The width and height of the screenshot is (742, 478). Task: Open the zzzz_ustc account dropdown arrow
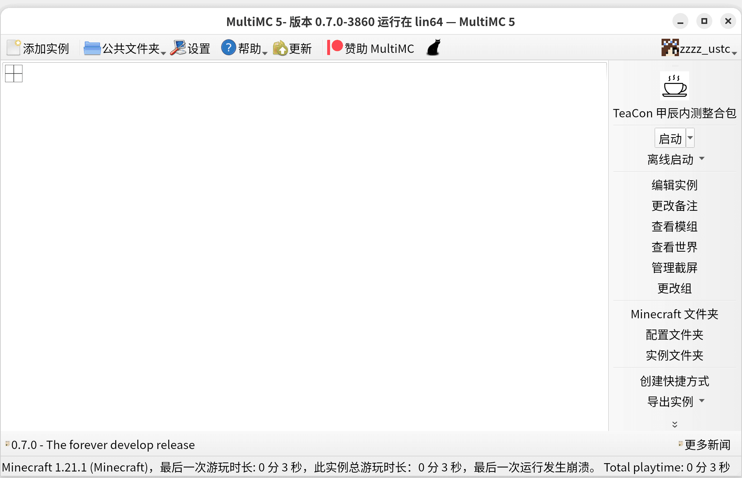point(734,53)
